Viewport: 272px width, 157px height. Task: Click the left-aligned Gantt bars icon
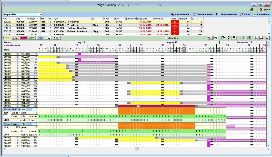click(223, 38)
